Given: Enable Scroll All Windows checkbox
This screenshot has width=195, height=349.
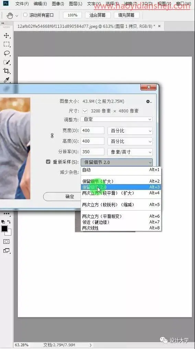Looking at the screenshot, I should pos(25,15).
